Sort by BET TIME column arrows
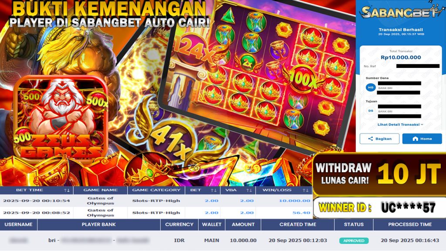Image resolution: width=446 pixels, height=251 pixels. 67,190
